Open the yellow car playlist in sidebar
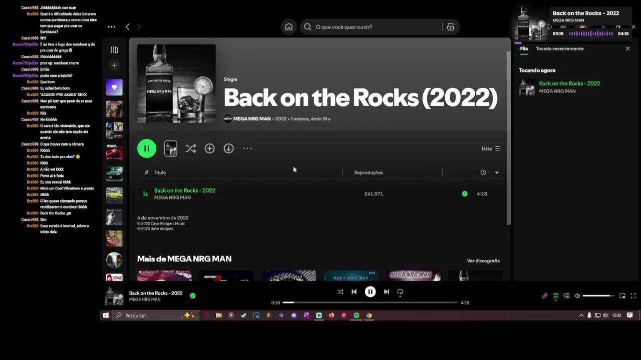Image resolution: width=641 pixels, height=360 pixels. click(x=114, y=195)
